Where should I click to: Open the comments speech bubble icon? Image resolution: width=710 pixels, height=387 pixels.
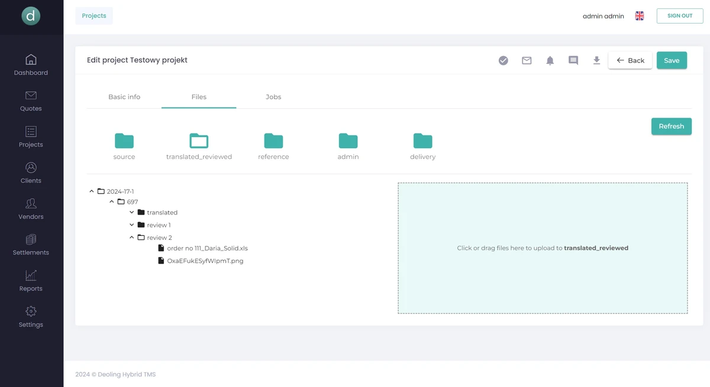[573, 60]
